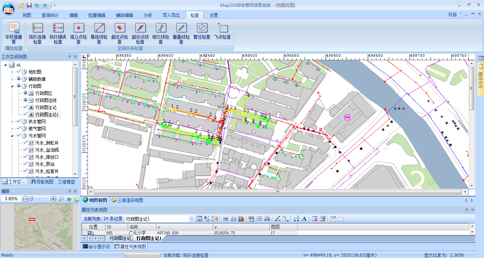Viewport: 484px width, 258px height.
Task: Open the 导入导出 ribbon tab
Action: coord(171,15)
